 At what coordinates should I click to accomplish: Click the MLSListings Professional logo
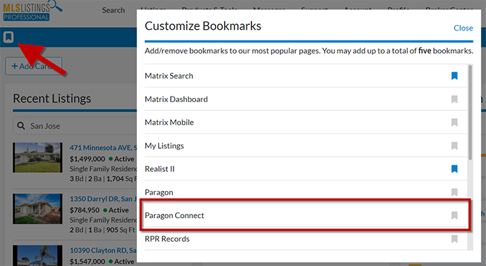point(32,10)
